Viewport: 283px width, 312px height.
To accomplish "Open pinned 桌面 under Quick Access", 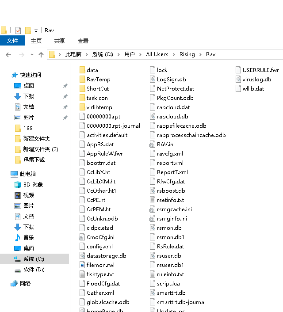I will pyautogui.click(x=29, y=86).
